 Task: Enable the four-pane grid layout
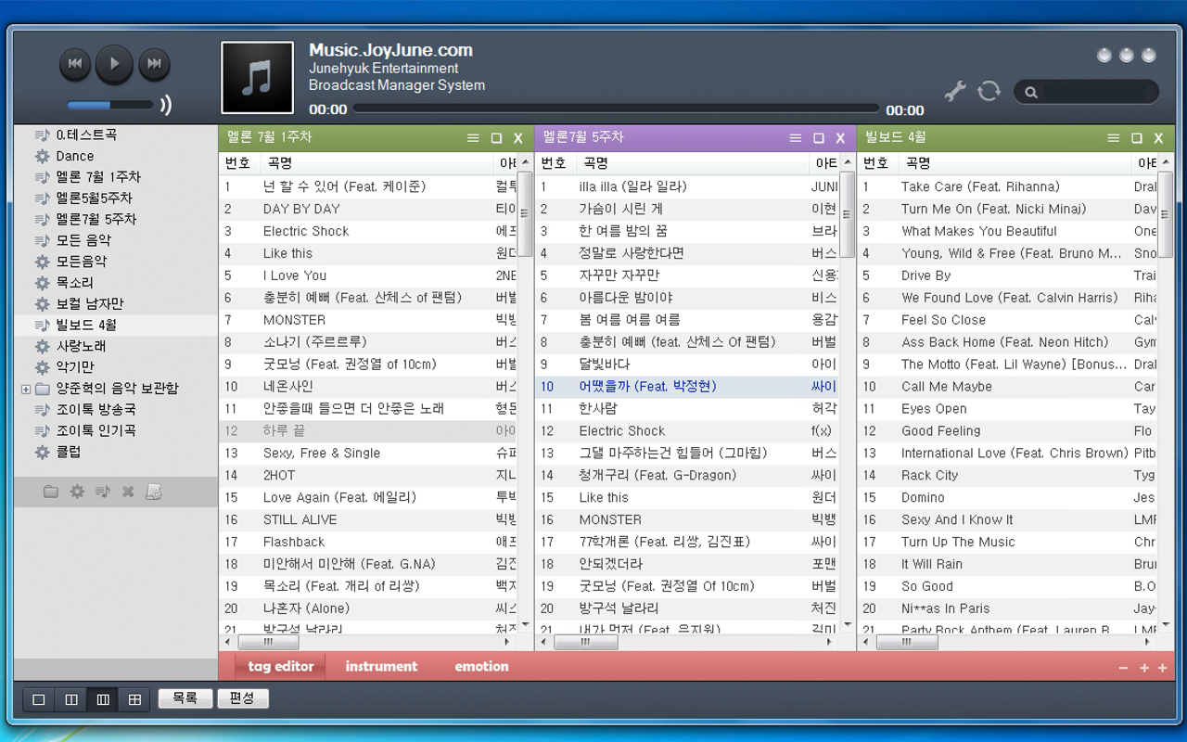point(134,700)
